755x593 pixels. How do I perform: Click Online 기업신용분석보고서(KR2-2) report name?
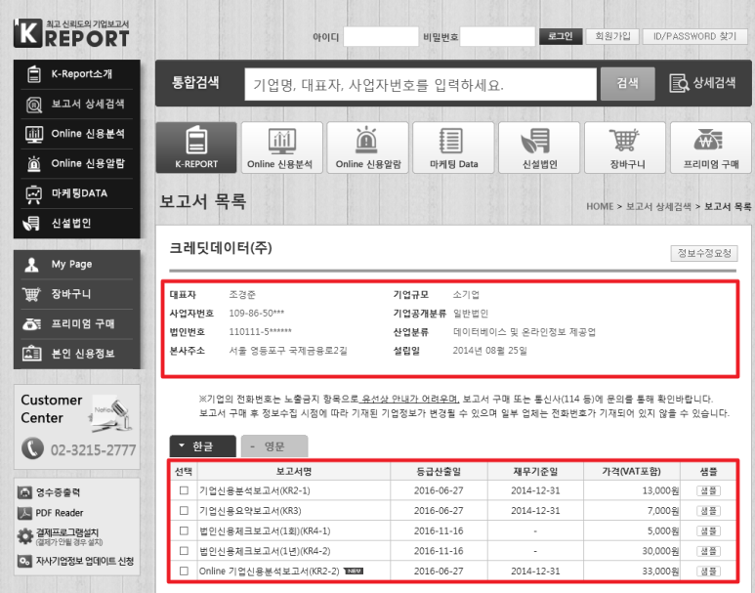[270, 571]
